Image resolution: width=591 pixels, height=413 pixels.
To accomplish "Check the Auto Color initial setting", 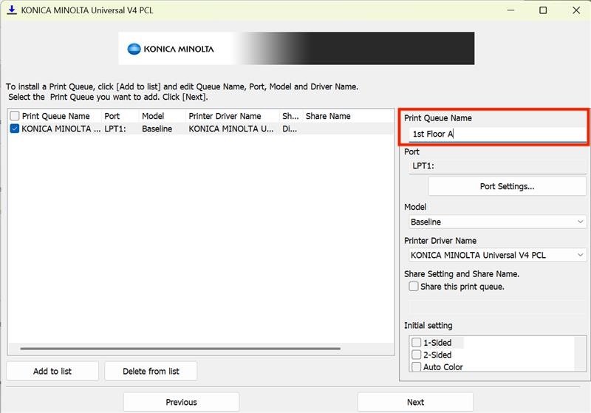I will click(416, 366).
